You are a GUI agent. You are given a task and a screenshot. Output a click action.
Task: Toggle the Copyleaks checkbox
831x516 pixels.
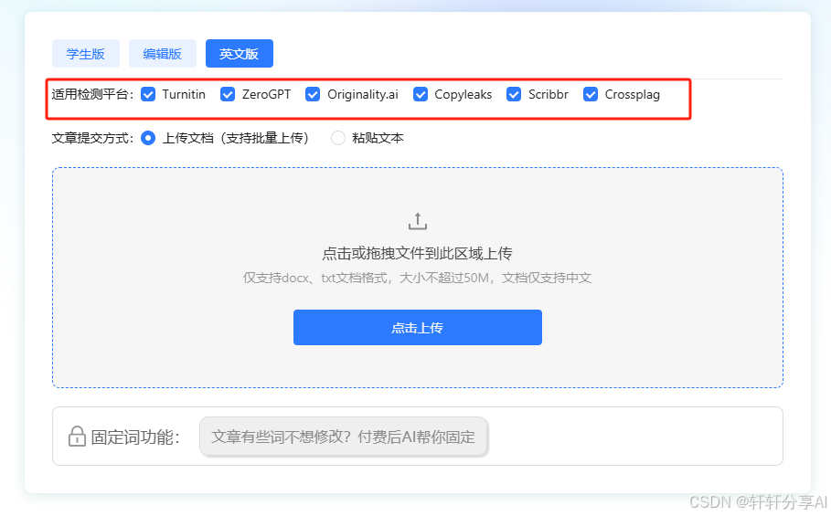tap(421, 95)
